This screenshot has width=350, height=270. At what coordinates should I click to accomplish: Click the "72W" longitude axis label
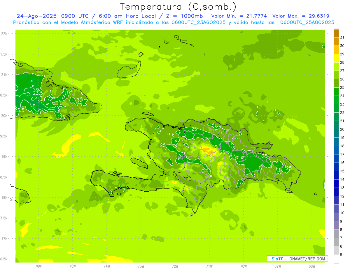click(x=175, y=266)
